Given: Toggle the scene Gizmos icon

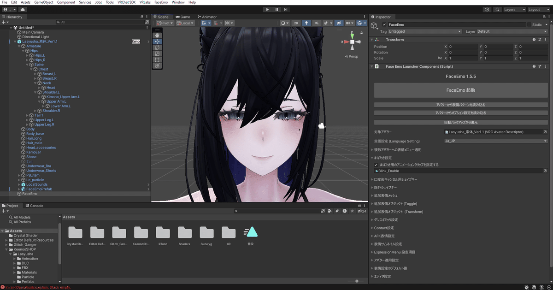Looking at the screenshot, I should [360, 23].
